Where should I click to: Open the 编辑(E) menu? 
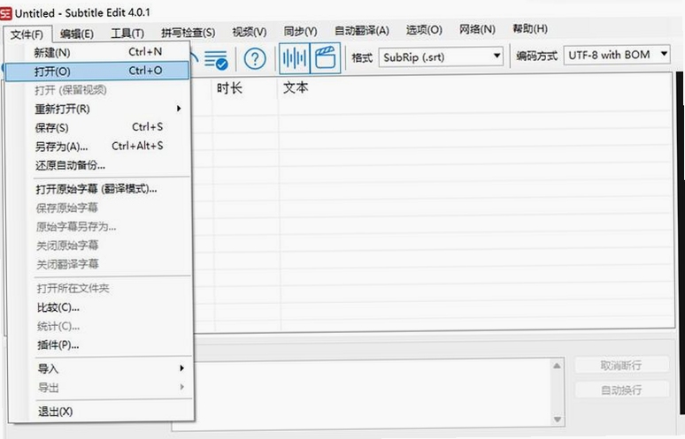point(77,34)
